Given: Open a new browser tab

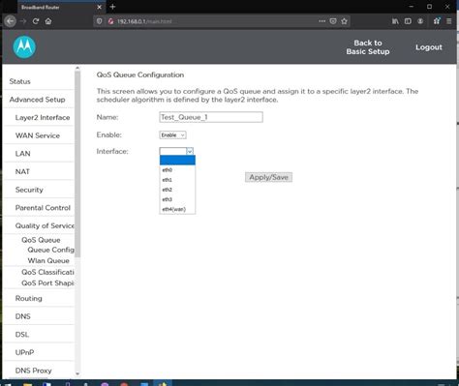Looking at the screenshot, I should click(x=112, y=7).
